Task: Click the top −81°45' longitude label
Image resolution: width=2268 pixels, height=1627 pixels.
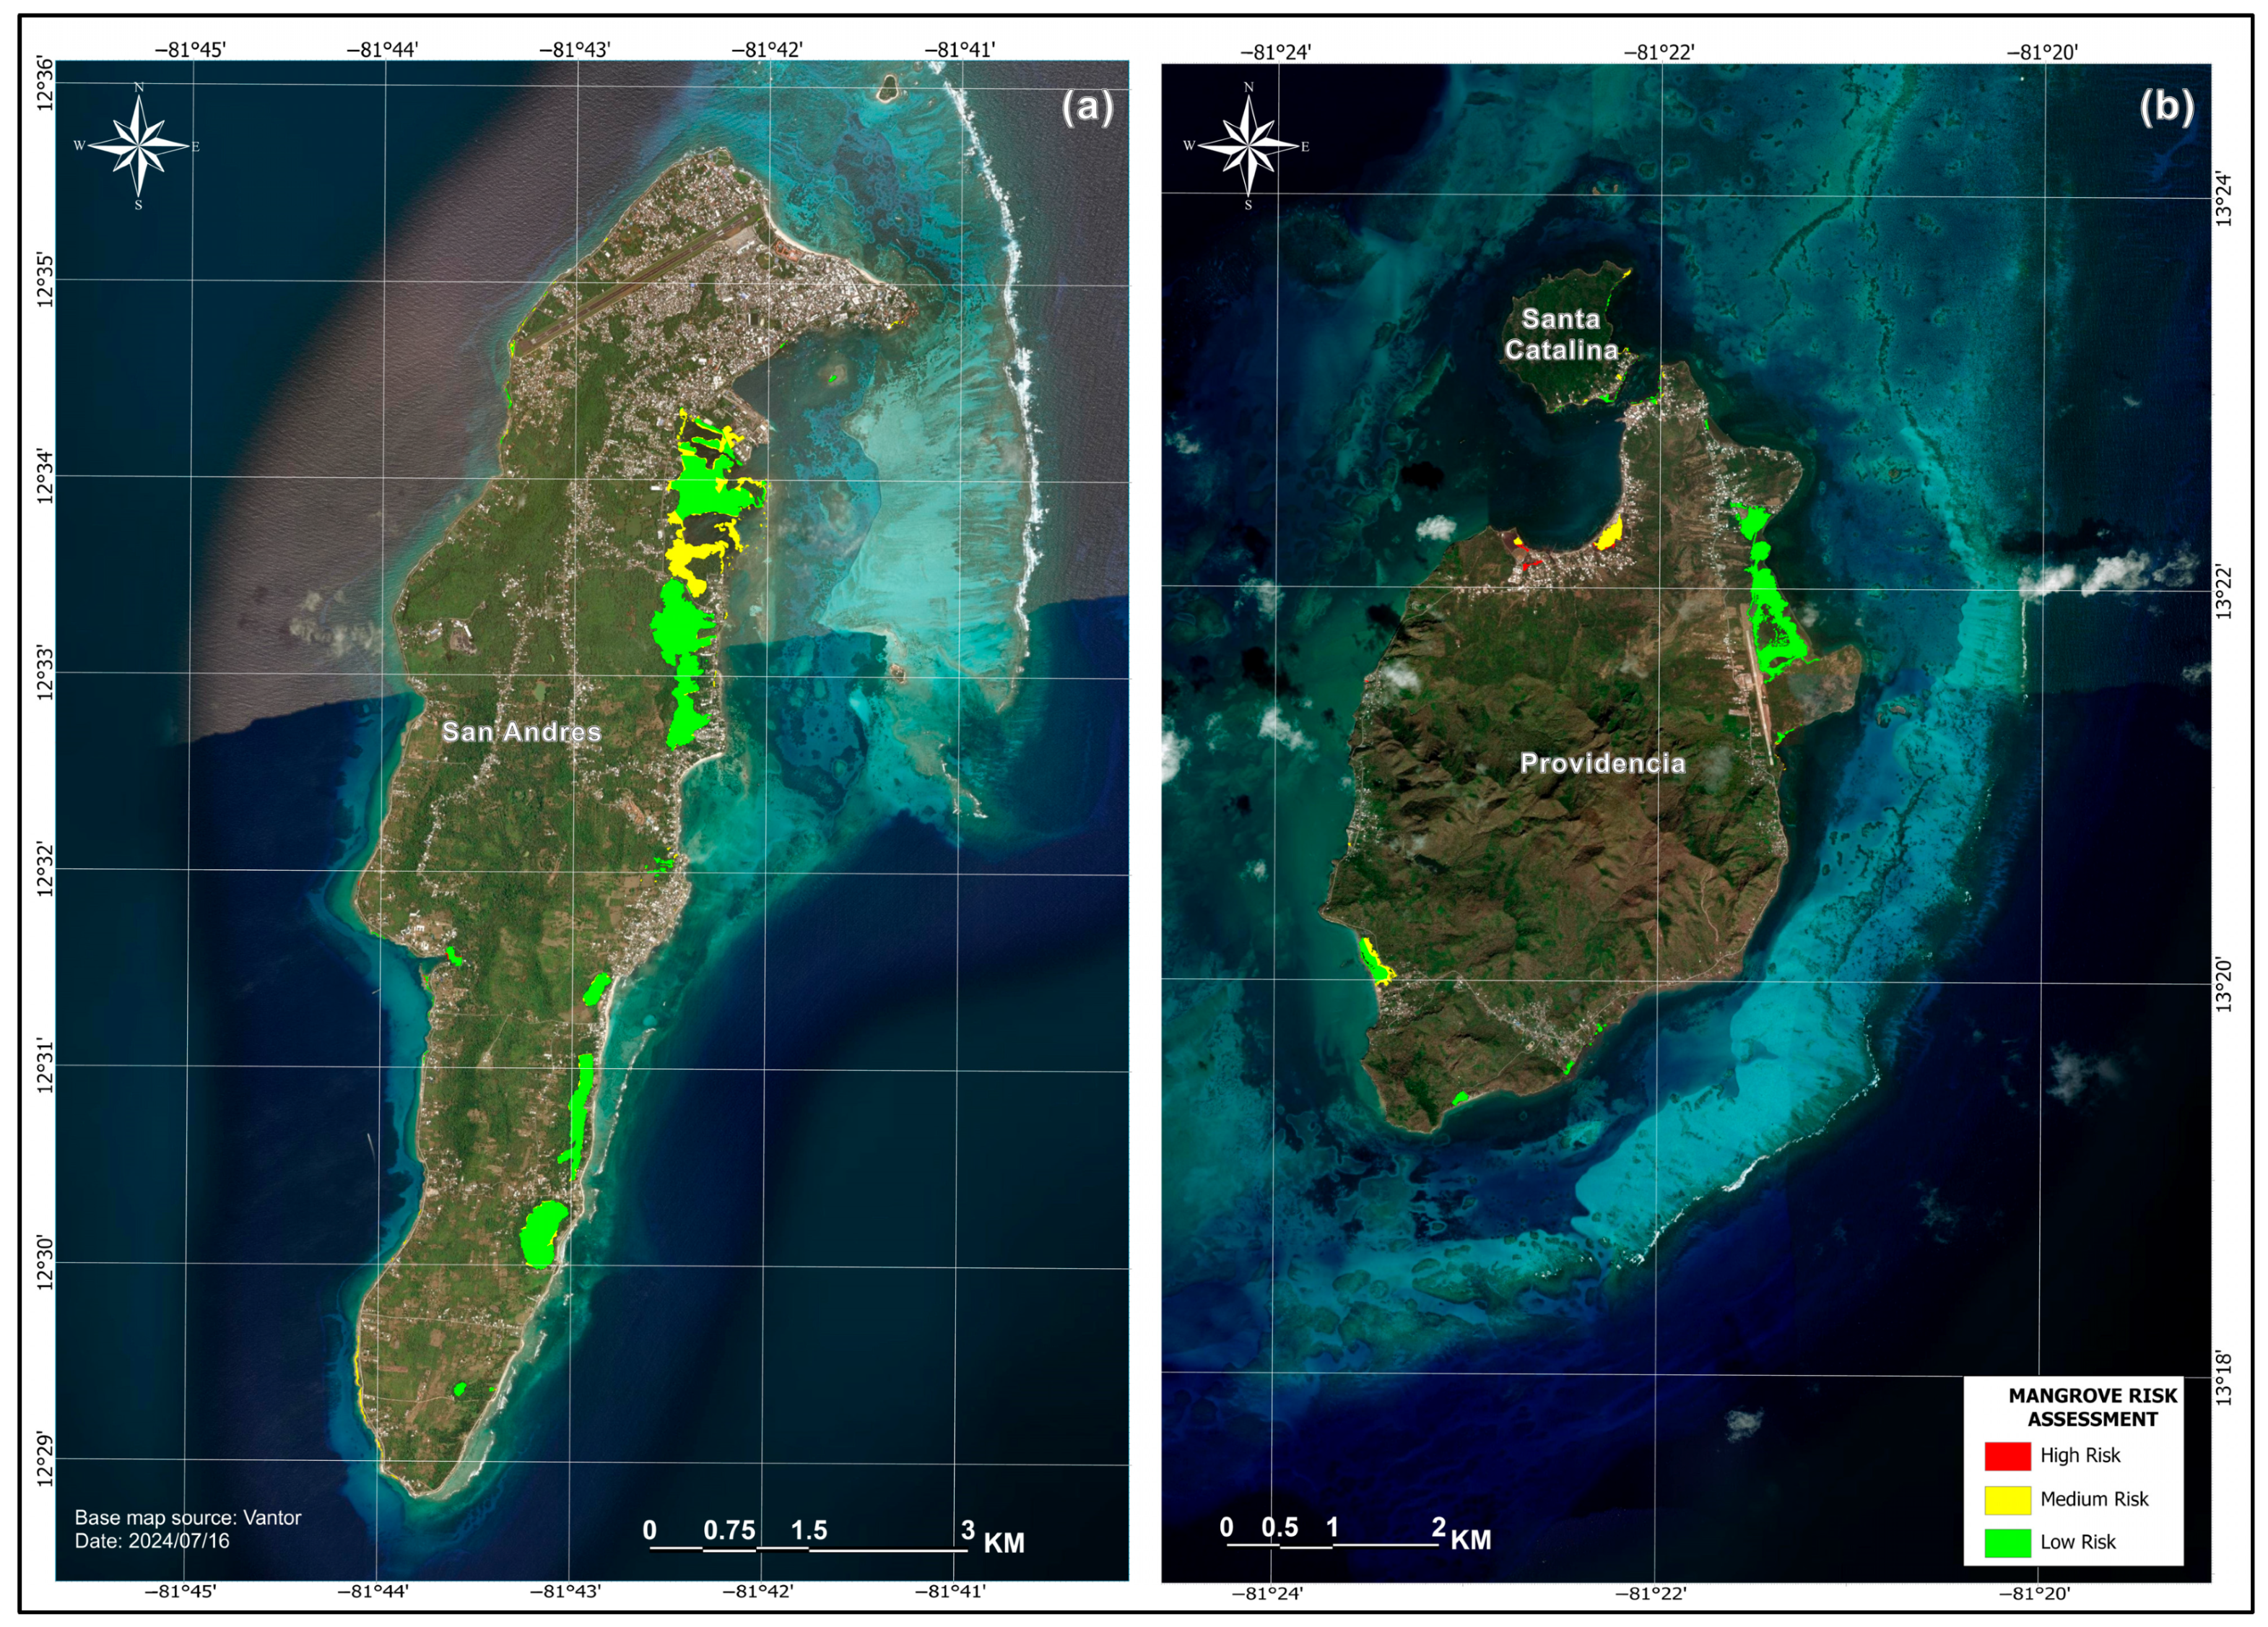Action: tap(190, 50)
